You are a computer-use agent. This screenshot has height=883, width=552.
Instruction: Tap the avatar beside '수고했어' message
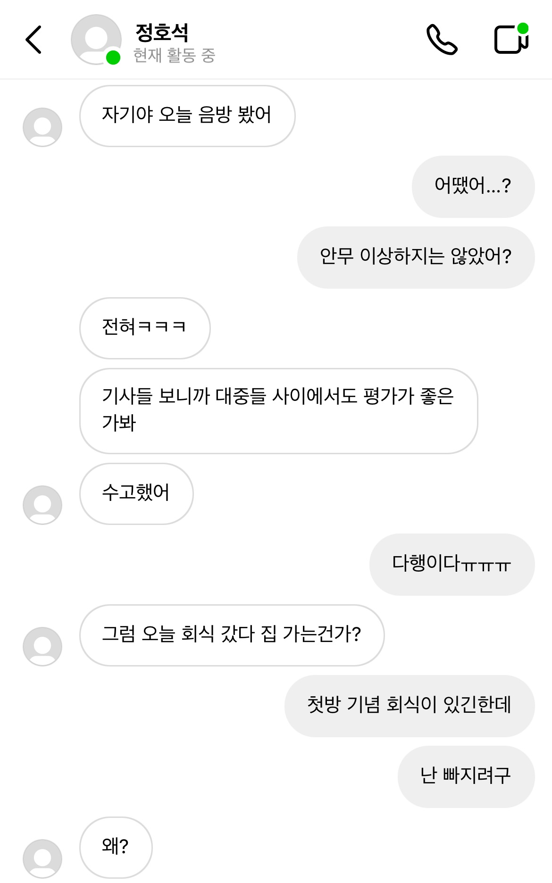(42, 505)
